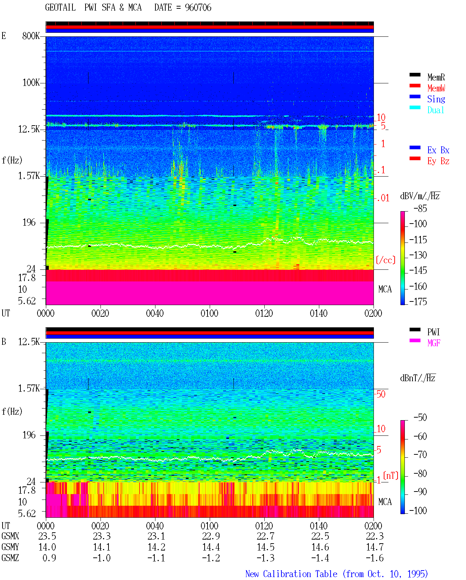Image resolution: width=466 pixels, height=580 pixels.
Task: Select the red Ey Bz legend marker
Action: tap(415, 158)
